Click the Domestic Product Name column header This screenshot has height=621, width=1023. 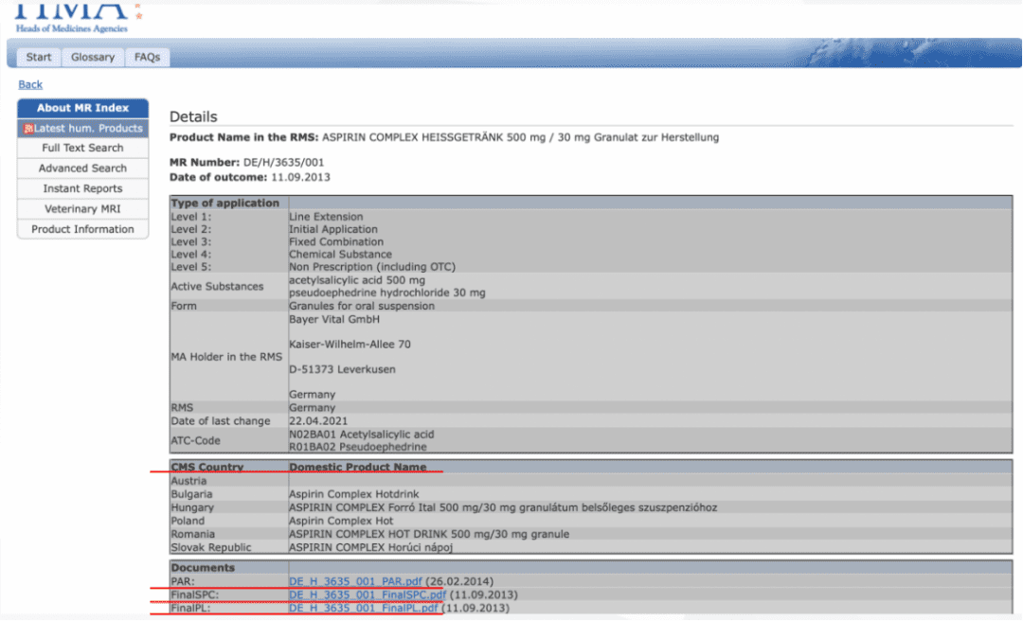[357, 467]
